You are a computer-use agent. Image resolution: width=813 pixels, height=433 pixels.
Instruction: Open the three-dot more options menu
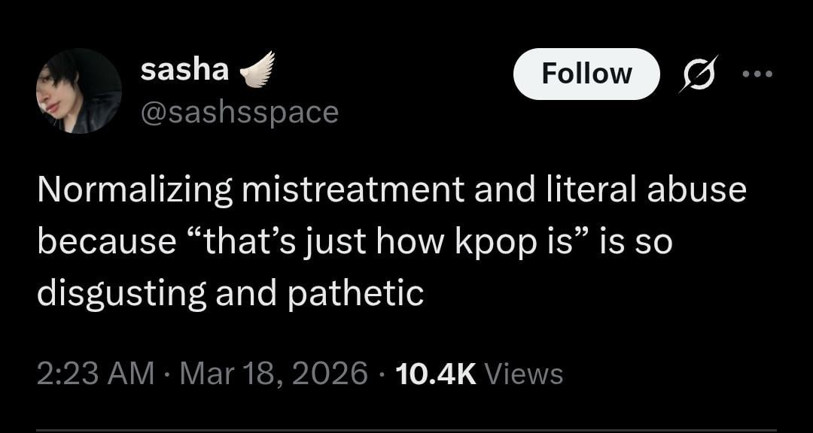pyautogui.click(x=757, y=74)
